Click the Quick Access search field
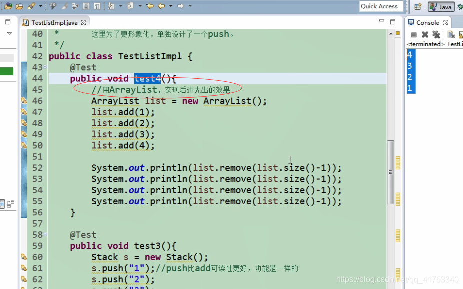 tap(381, 6)
